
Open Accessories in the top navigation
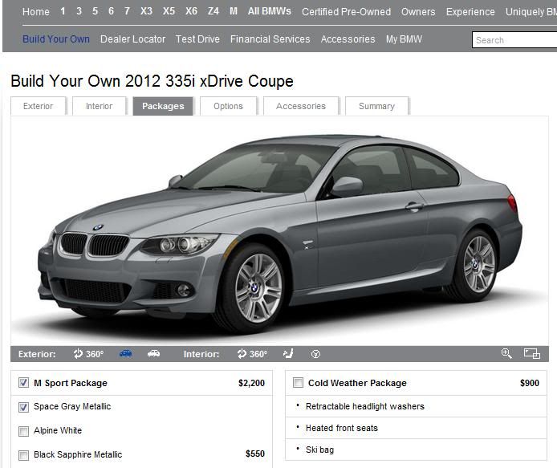(x=348, y=39)
